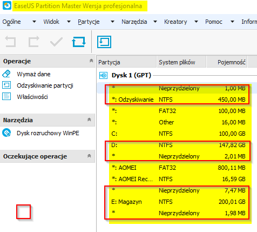The image size is (257, 232).
Task: Expand the dropdown arrow next to Ogólne
Action: pyautogui.click(x=34, y=22)
